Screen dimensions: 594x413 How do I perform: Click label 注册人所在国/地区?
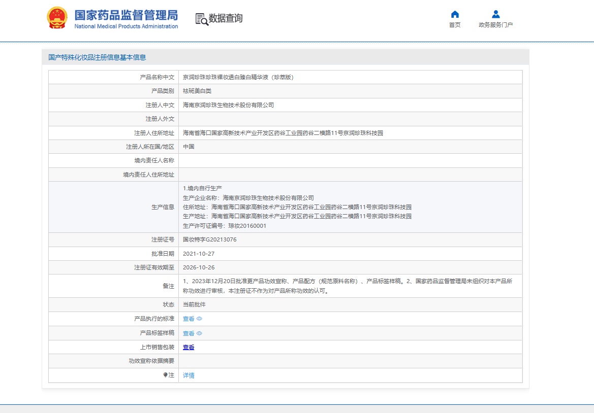click(x=150, y=147)
